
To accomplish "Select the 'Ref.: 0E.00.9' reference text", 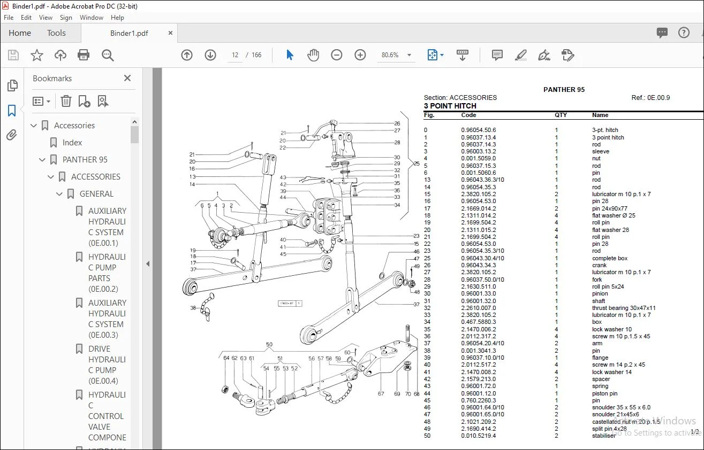I will click(650, 98).
